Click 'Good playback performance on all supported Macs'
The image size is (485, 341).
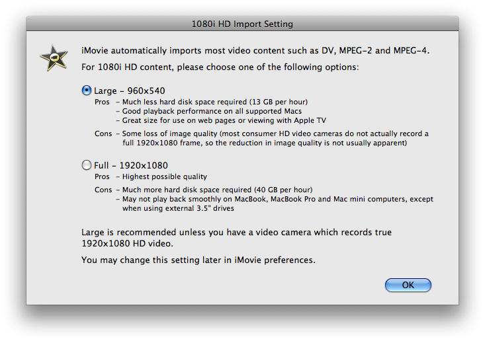209,111
